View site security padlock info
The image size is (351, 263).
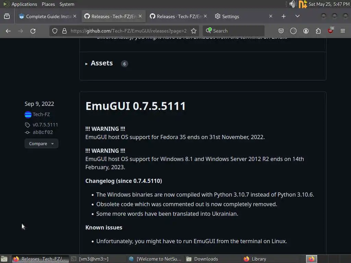click(64, 31)
